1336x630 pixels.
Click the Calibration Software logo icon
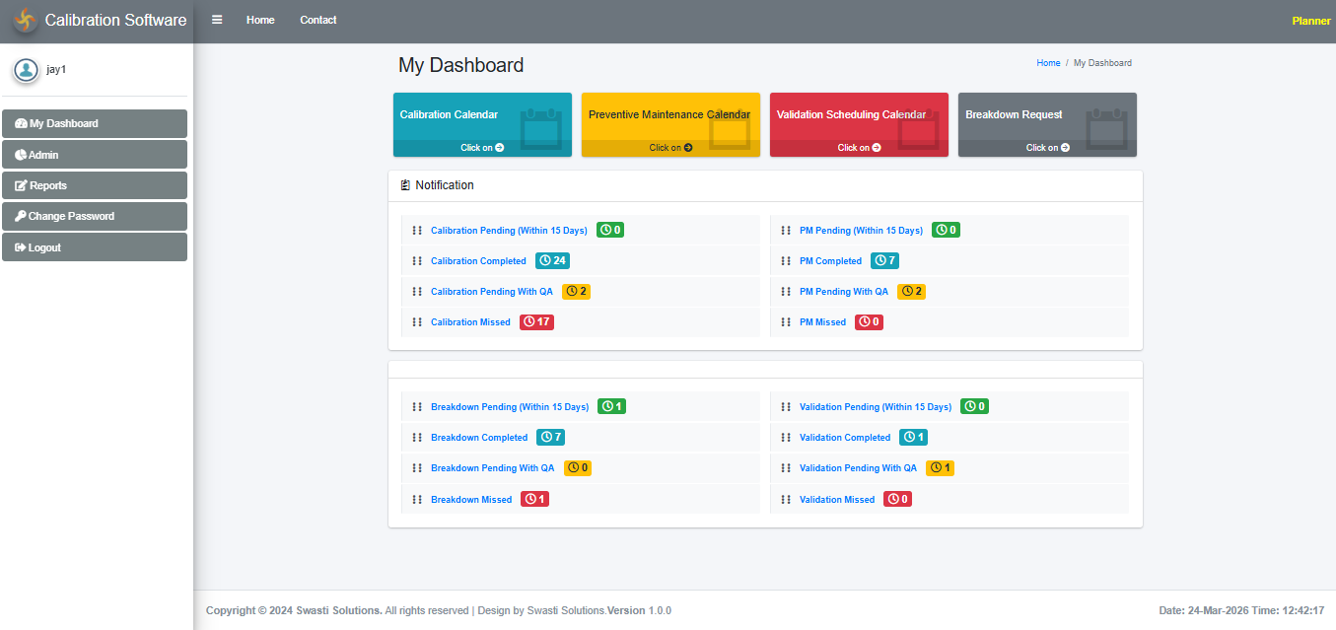tap(25, 21)
